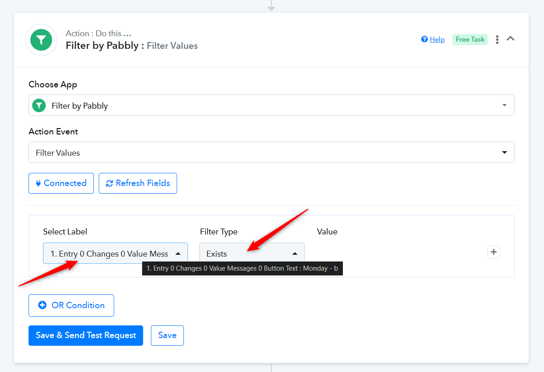
Task: Click the Select Label heading
Action: click(x=65, y=232)
